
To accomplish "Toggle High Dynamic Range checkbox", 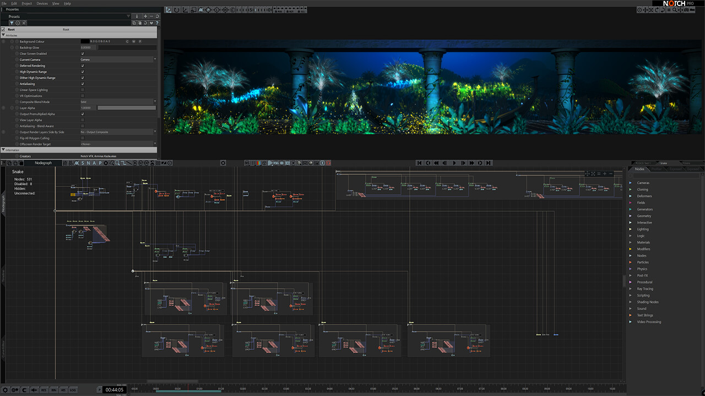I will 83,71.
